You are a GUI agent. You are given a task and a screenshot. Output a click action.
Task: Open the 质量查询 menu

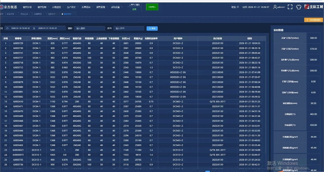click(87, 7)
